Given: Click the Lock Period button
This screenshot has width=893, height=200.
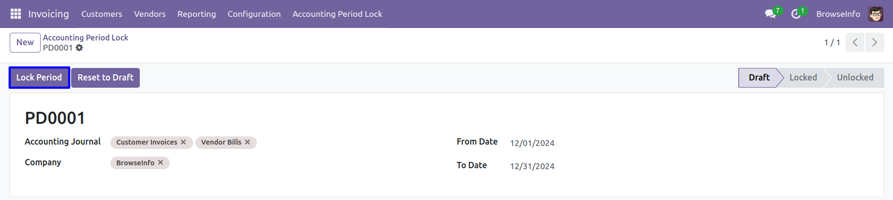Looking at the screenshot, I should click(39, 78).
